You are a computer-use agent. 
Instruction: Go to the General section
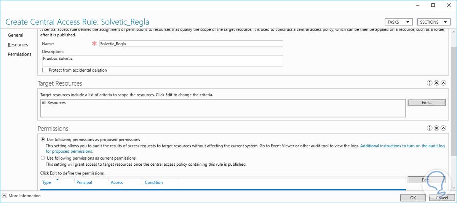16,35
